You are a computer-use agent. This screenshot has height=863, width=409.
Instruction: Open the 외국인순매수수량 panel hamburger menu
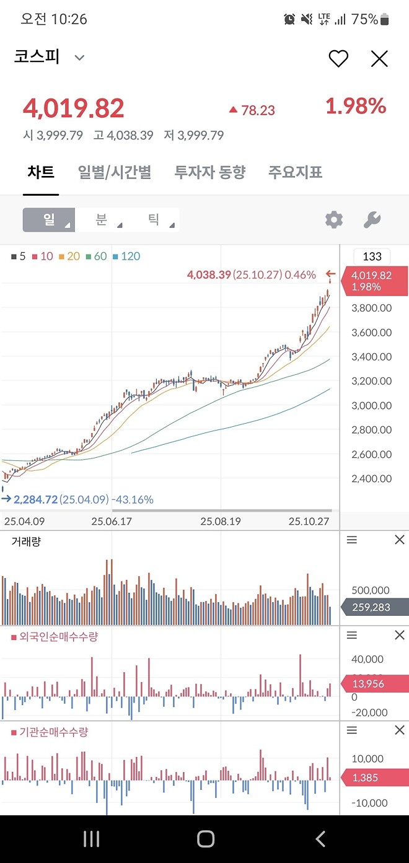pyautogui.click(x=351, y=635)
